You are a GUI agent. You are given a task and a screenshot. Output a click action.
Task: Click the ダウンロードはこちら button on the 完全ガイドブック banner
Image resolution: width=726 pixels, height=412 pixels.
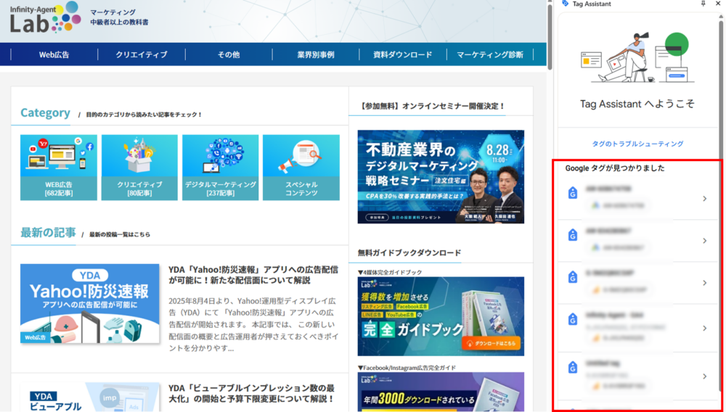point(491,342)
